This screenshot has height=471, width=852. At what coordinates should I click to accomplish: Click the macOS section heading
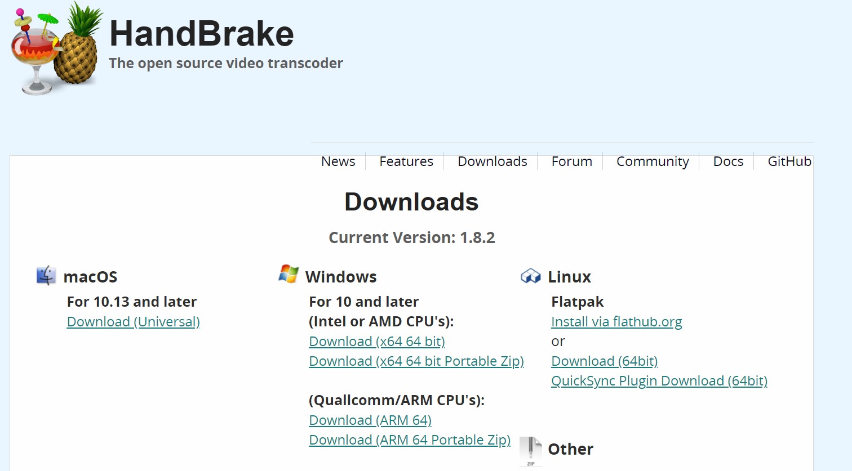(x=90, y=277)
